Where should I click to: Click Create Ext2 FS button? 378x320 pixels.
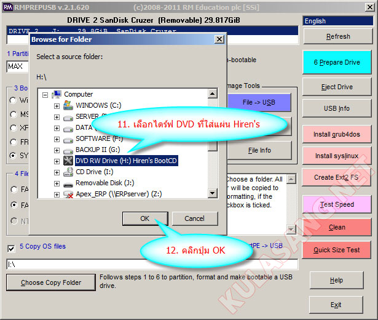tap(337, 177)
